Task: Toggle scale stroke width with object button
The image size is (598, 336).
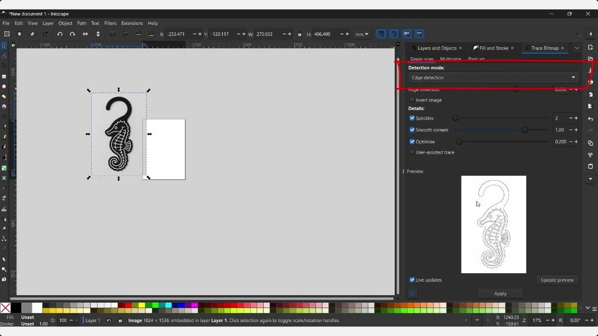Action: [x=381, y=34]
